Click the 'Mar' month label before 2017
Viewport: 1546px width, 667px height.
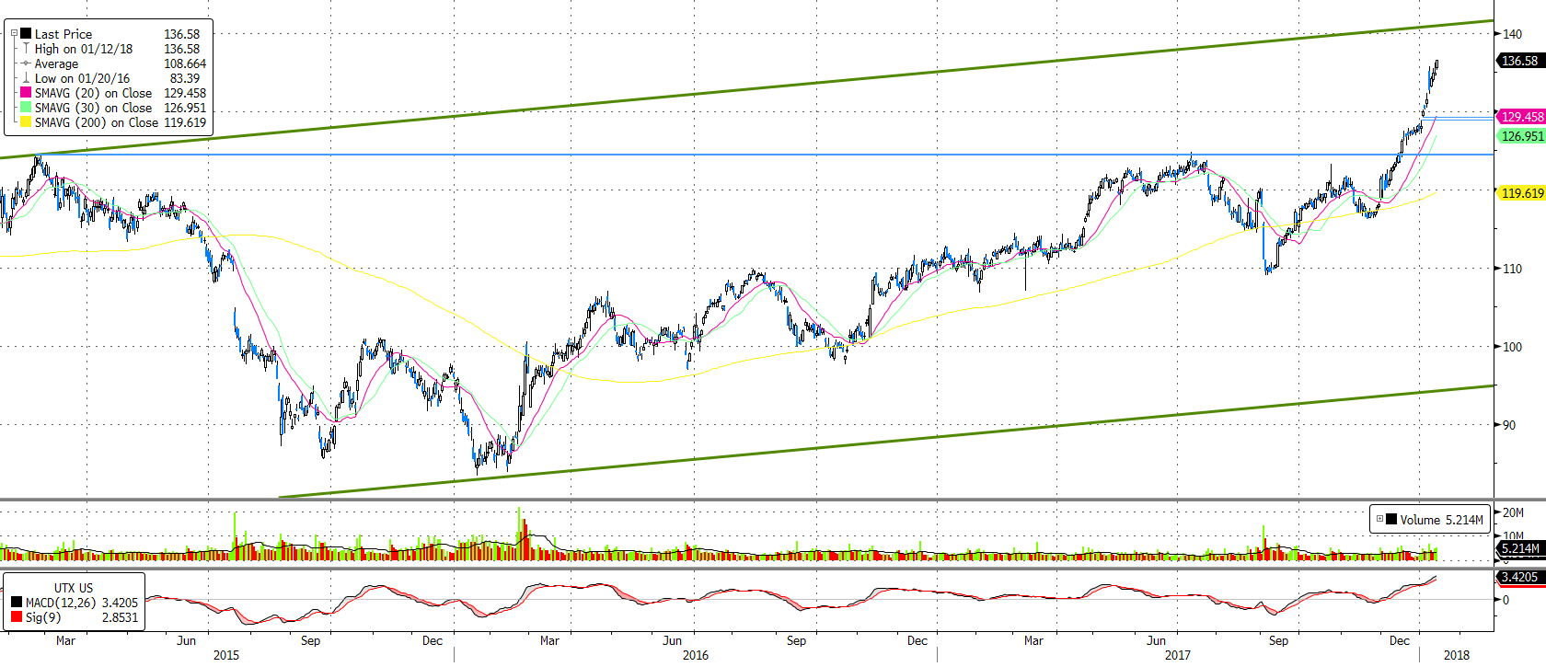pos(1033,640)
